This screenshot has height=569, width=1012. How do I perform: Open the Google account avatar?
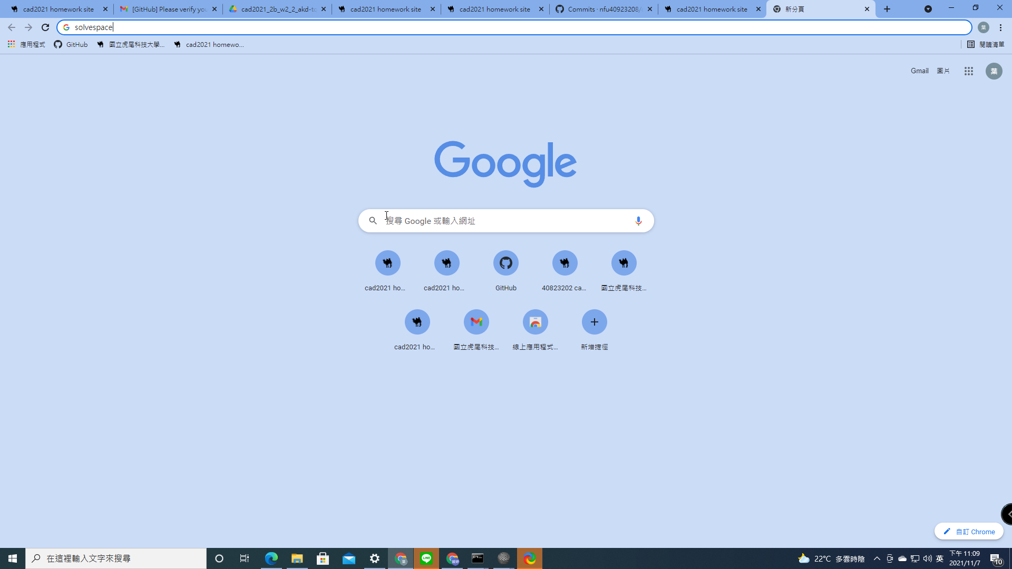(x=994, y=71)
